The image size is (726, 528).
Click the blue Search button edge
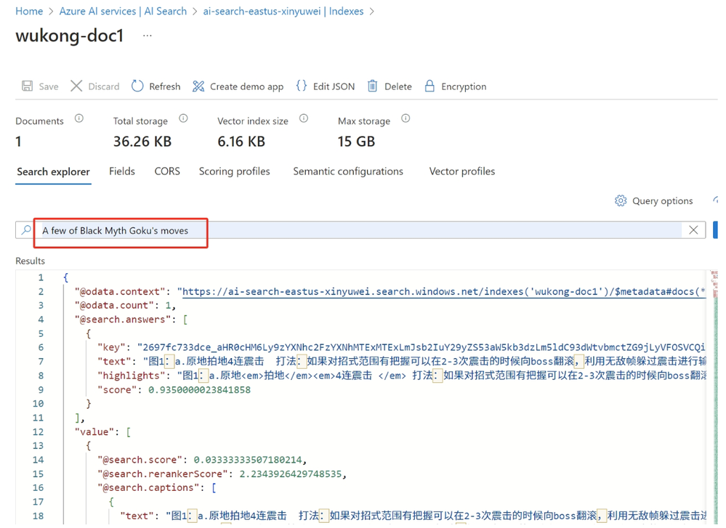point(715,230)
